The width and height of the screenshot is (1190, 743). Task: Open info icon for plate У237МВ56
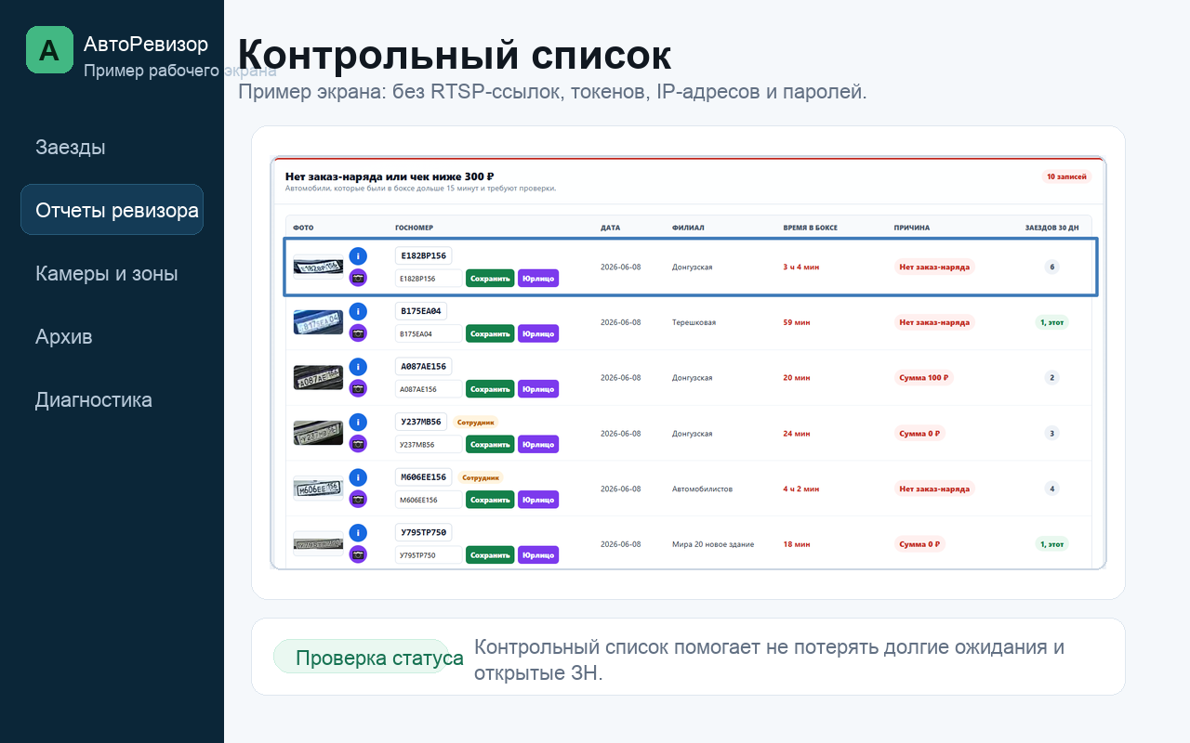pyautogui.click(x=358, y=423)
